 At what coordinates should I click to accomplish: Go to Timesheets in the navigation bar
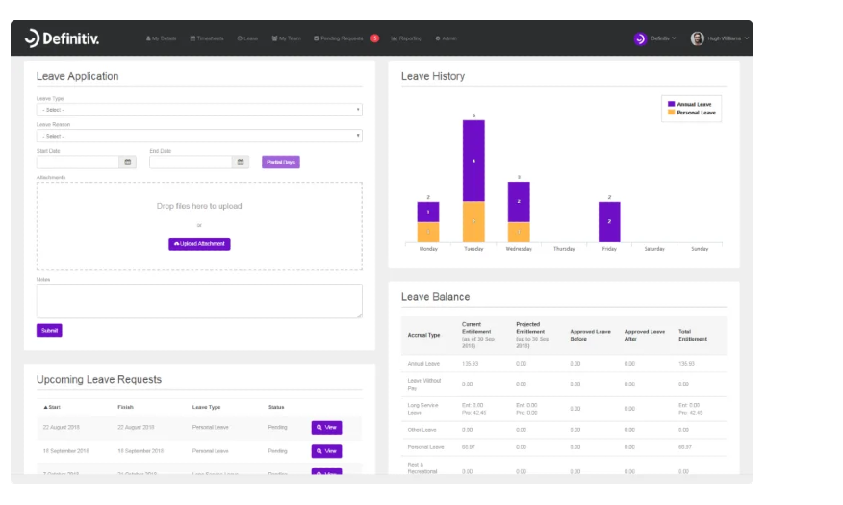pyautogui.click(x=207, y=38)
